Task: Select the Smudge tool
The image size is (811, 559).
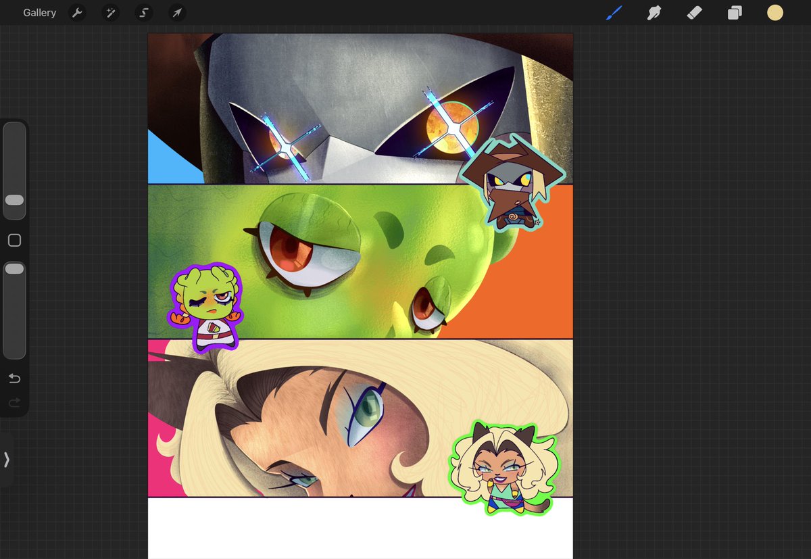Action: [654, 13]
